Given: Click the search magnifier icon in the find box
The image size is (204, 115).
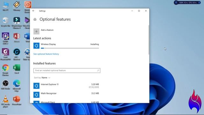Looking at the screenshot, I should point(98,70).
